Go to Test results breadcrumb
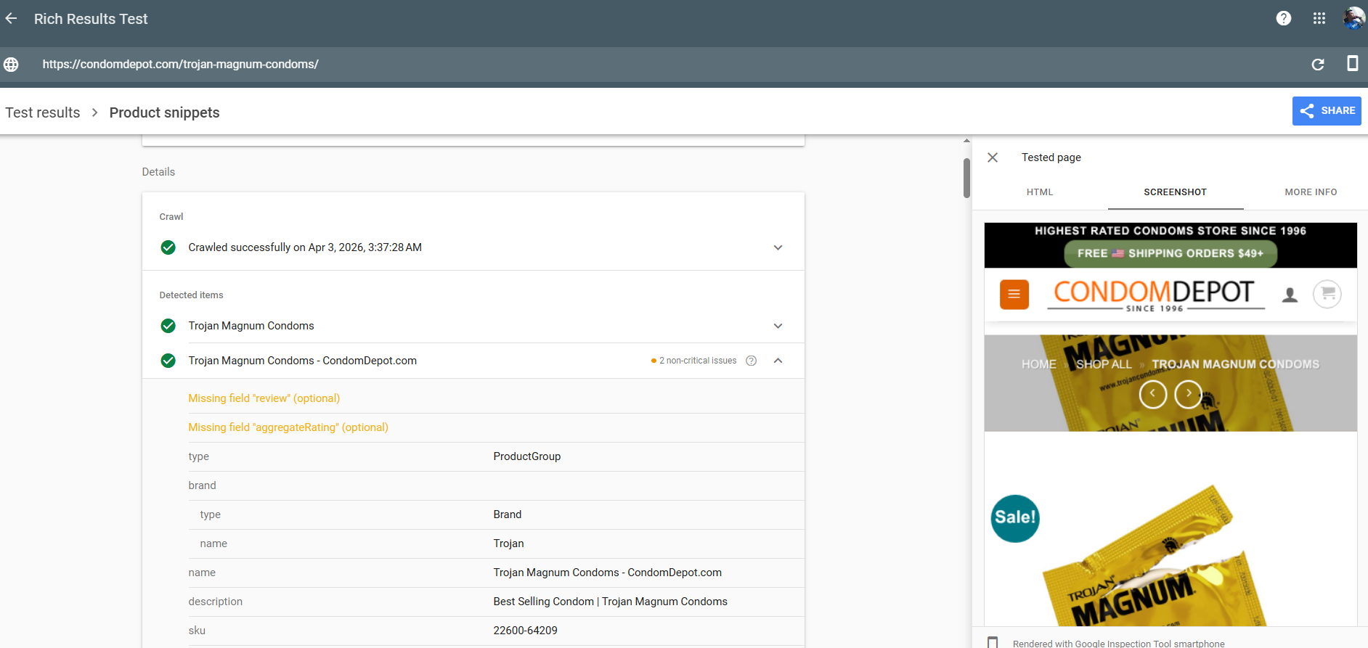The width and height of the screenshot is (1368, 648). 43,112
